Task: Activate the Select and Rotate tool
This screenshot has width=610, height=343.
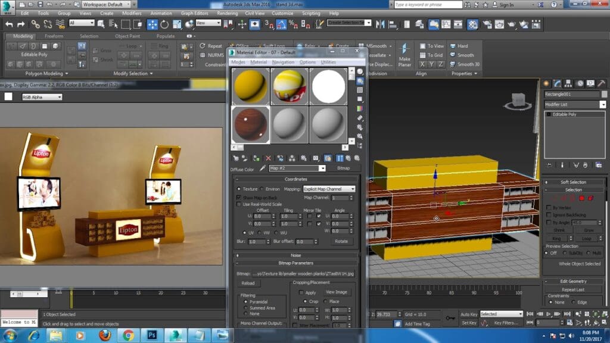Action: (x=164, y=24)
